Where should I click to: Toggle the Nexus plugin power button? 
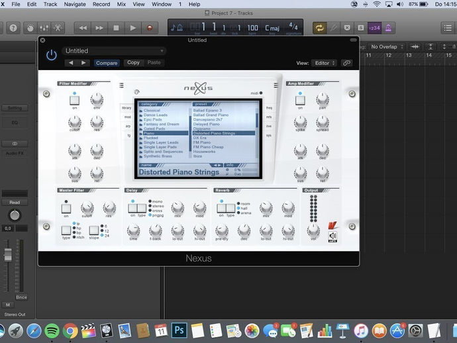[52, 55]
